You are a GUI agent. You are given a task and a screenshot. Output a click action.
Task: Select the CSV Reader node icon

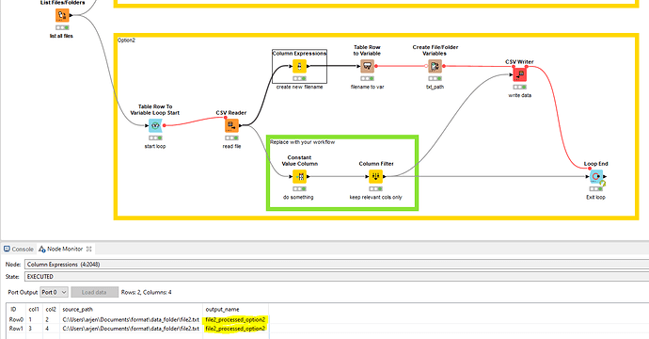(x=231, y=125)
